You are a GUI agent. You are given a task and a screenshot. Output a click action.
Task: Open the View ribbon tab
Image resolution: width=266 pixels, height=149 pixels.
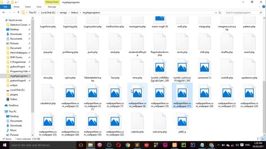tap(39, 7)
